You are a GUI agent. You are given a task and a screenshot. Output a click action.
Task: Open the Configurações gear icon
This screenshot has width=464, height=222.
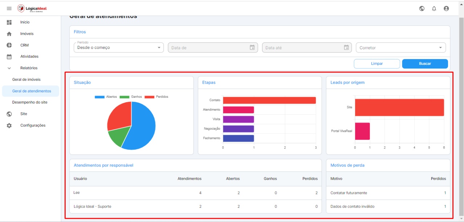click(9, 125)
